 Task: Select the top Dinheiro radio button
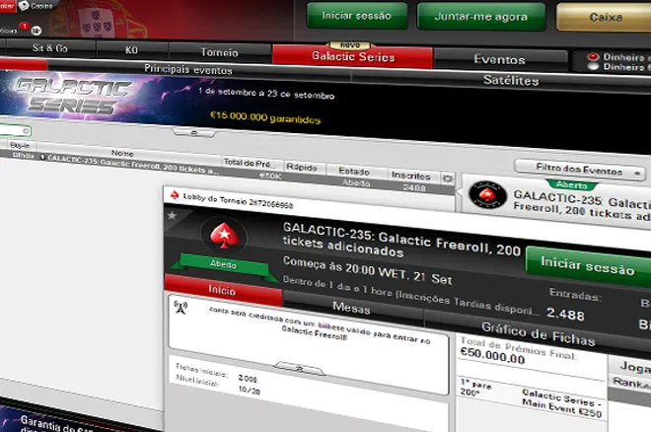point(593,56)
